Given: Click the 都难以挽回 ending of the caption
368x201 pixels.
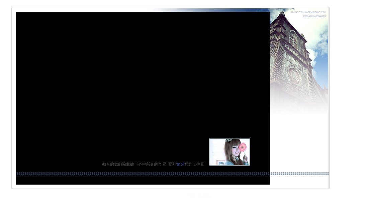Looking at the screenshot, I should point(194,164).
